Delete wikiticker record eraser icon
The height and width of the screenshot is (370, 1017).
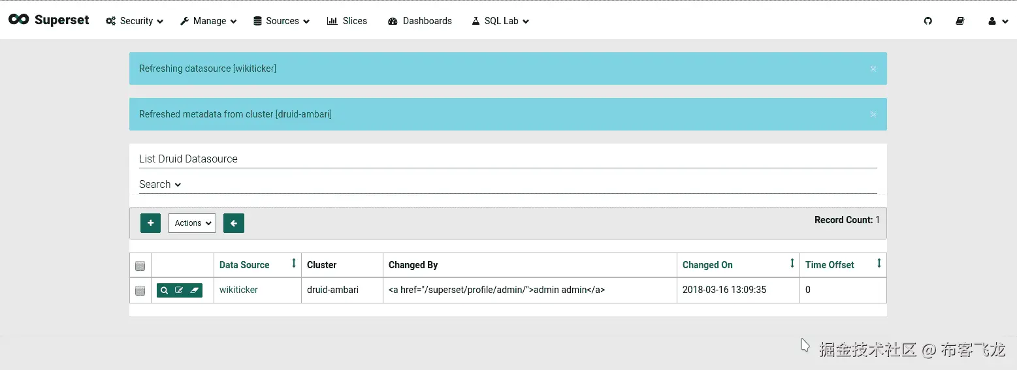pos(194,290)
